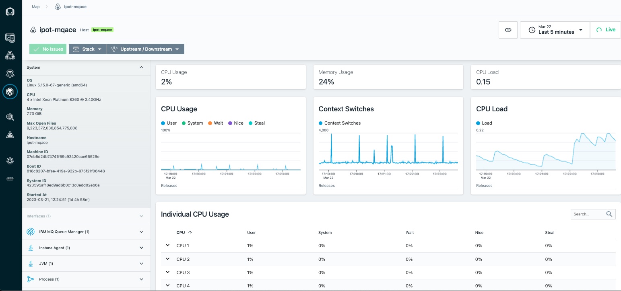Toggle the Context Switches legend item
The width and height of the screenshot is (621, 291).
pos(340,123)
